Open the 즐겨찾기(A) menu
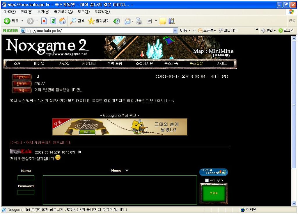The image size is (298, 214). point(63,12)
